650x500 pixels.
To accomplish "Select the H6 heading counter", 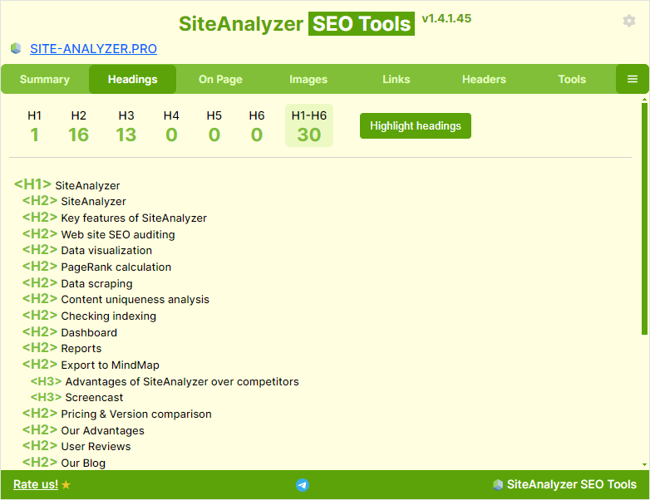I will (257, 126).
